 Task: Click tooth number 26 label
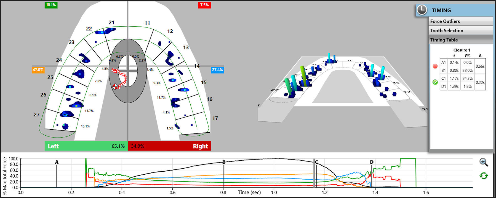point(43,95)
